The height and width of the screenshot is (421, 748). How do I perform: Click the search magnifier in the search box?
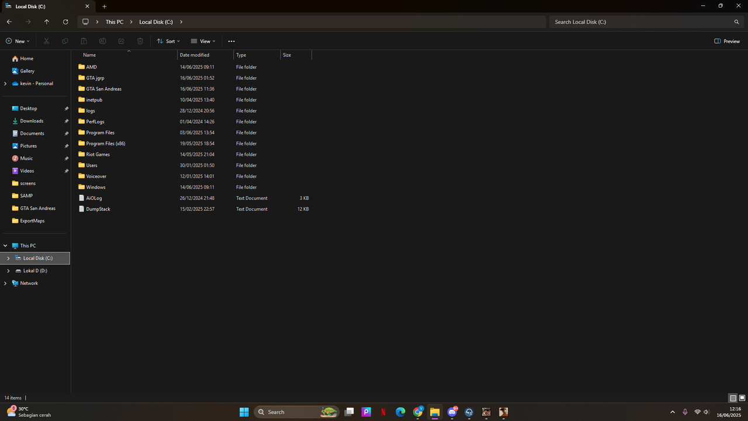tap(736, 22)
